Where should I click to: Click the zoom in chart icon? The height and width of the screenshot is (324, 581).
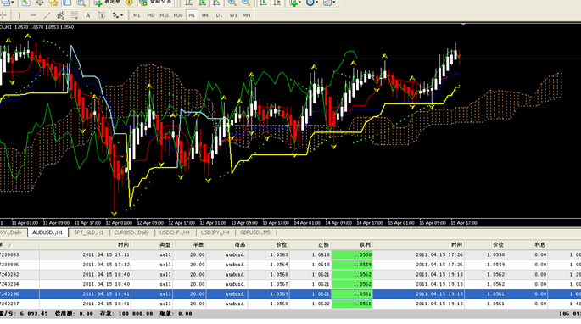pyautogui.click(x=232, y=3)
